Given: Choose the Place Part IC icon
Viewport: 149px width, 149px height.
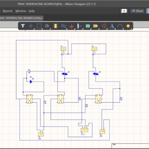Looking at the screenshot, I should 56,26.
